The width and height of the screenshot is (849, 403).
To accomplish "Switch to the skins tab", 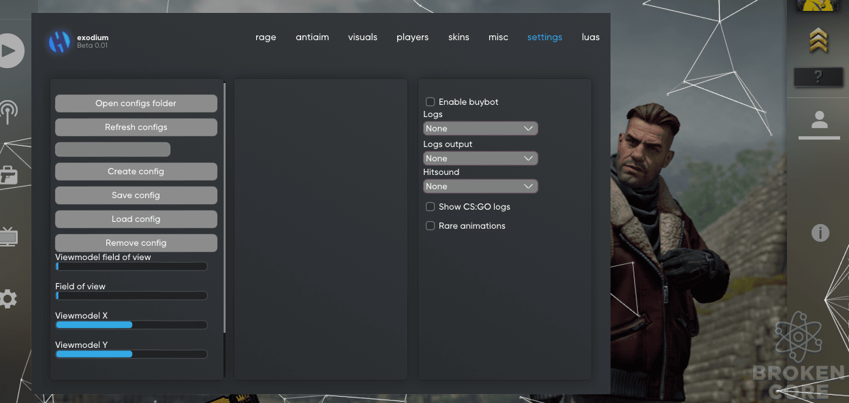I will tap(459, 37).
